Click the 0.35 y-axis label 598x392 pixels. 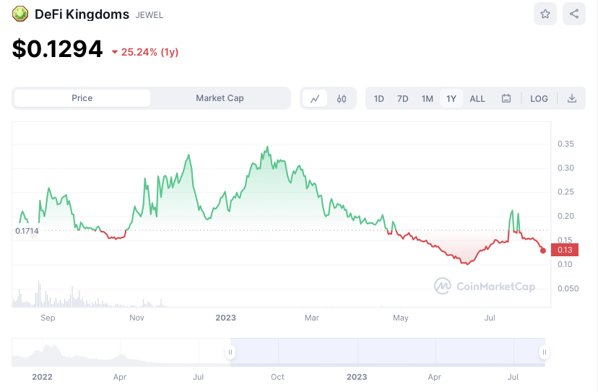point(565,144)
